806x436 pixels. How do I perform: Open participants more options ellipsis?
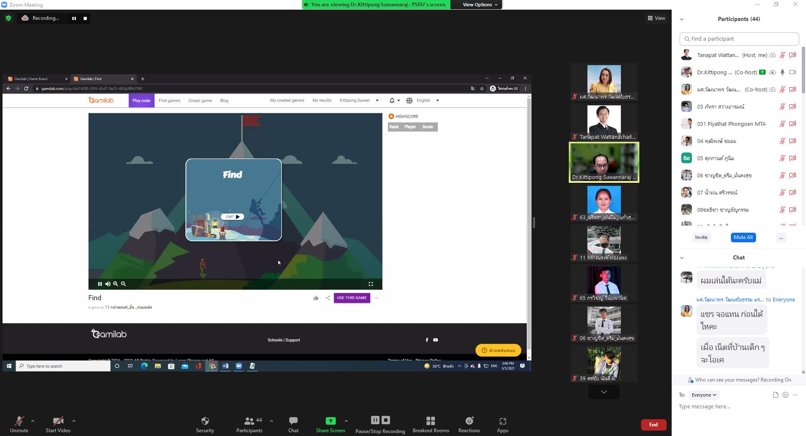pyautogui.click(x=781, y=237)
